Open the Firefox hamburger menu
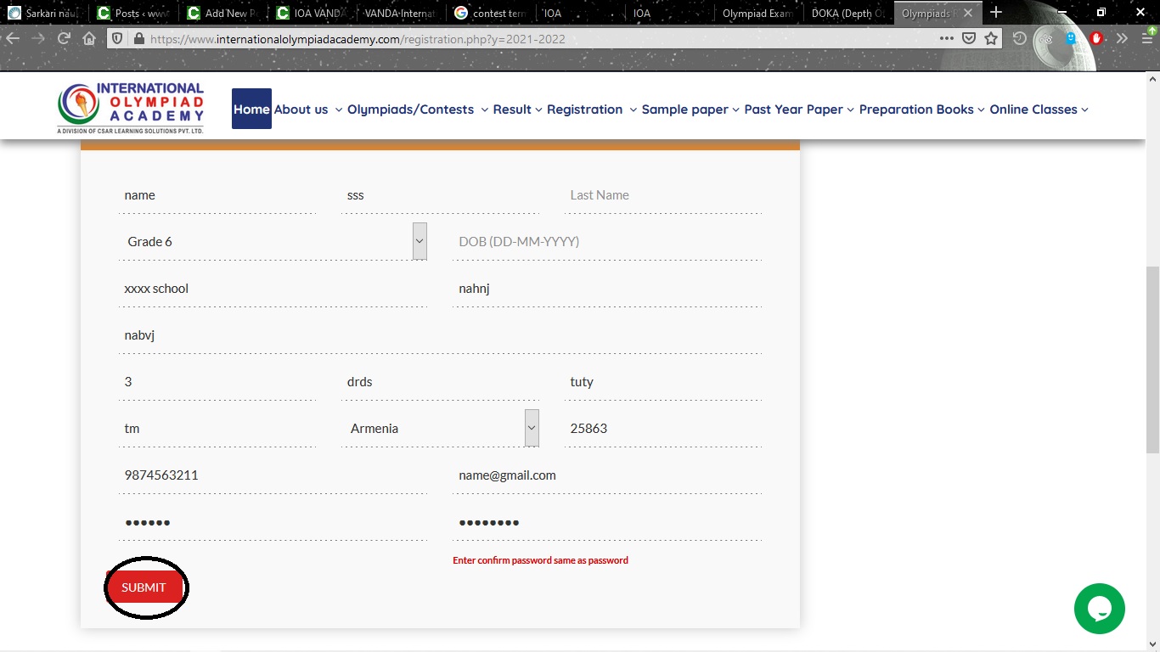Viewport: 1160px width, 652px height. click(x=1147, y=38)
